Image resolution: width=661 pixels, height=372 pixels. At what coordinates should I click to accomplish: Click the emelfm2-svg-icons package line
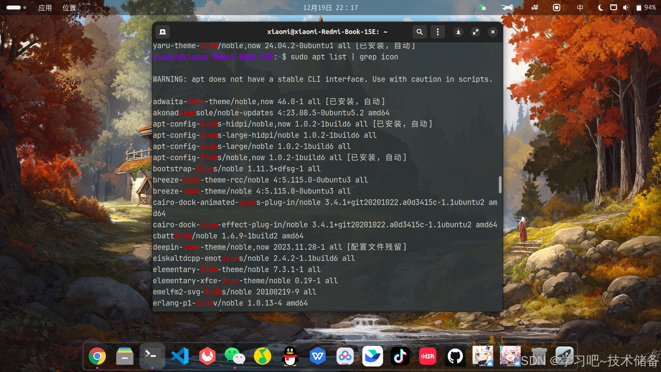click(234, 292)
